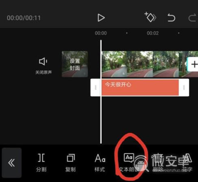Click the 00:00 mark on timeline ruler
Viewport: 198px width, 182px height.
[101, 33]
